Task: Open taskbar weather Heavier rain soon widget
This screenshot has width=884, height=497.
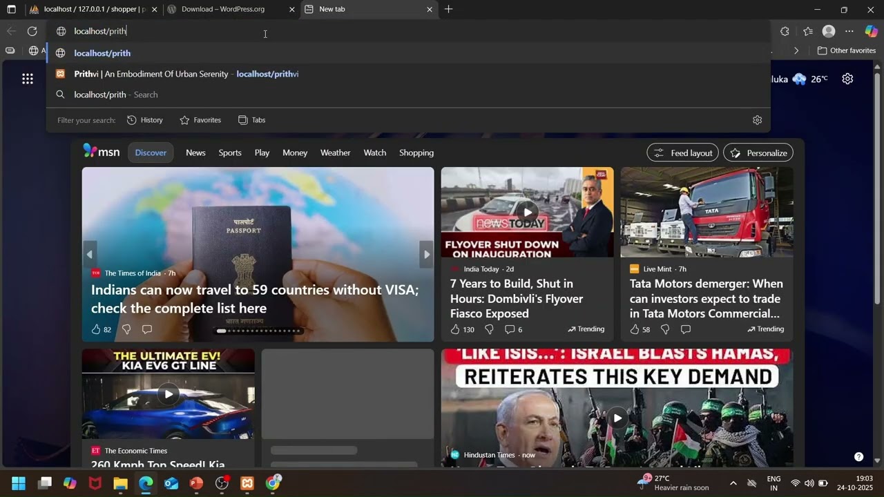Action: tap(673, 483)
